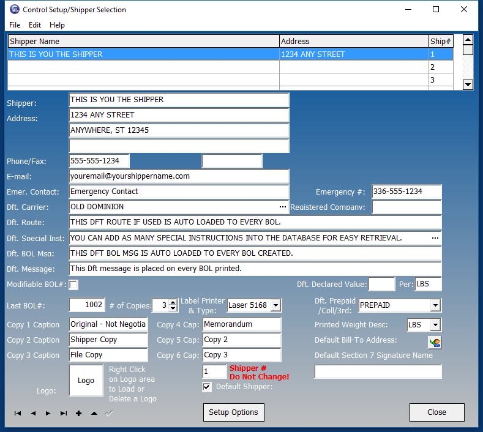This screenshot has height=432, width=483.
Task: Jump to last shipper record
Action: 64,413
